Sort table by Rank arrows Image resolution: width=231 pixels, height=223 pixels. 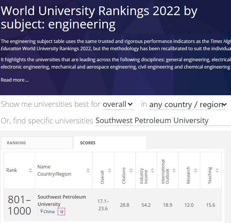click(31, 170)
